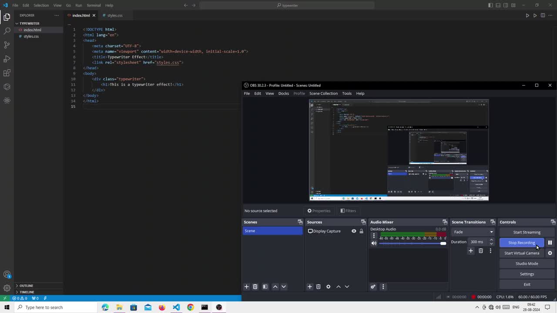The width and height of the screenshot is (557, 313).
Task: Add a scene transition with plus icon
Action: [x=470, y=251]
